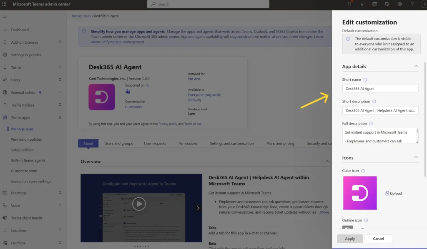Click the Outline icon info icon

pyautogui.click(x=366, y=220)
